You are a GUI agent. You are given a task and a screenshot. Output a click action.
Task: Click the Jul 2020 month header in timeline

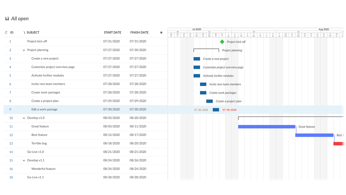point(197,29)
